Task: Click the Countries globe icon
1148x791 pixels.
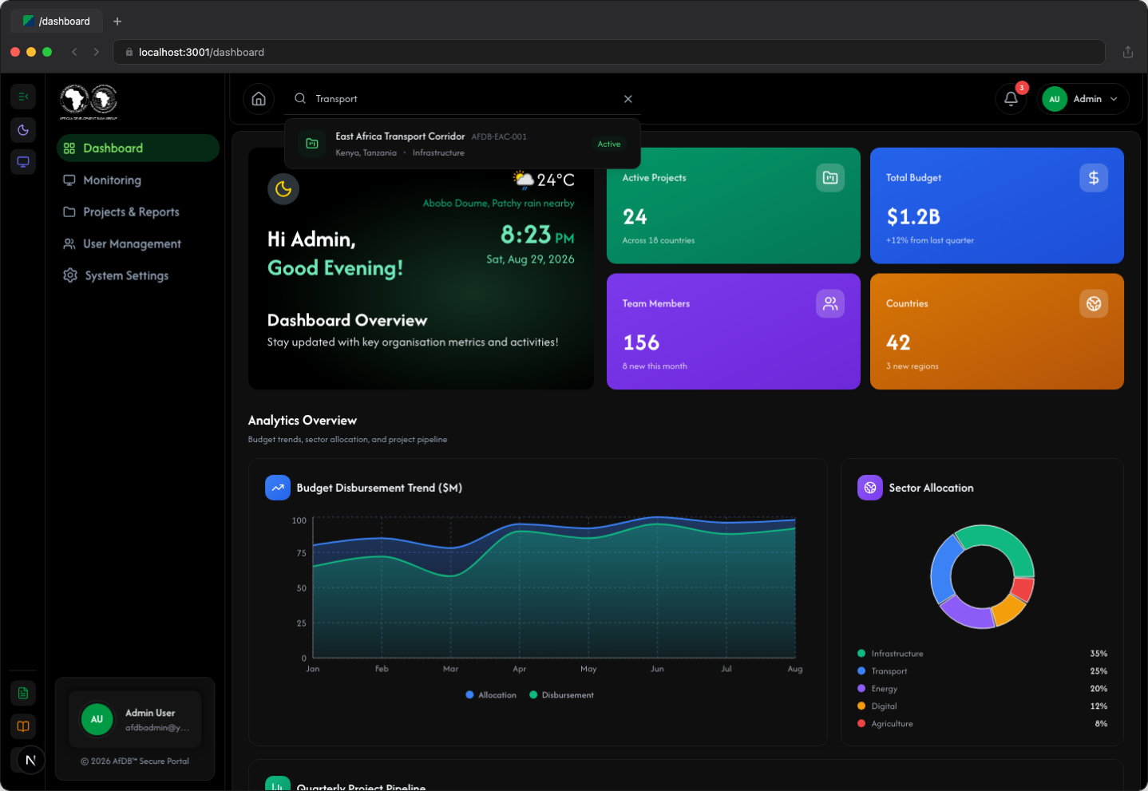Action: point(1094,303)
